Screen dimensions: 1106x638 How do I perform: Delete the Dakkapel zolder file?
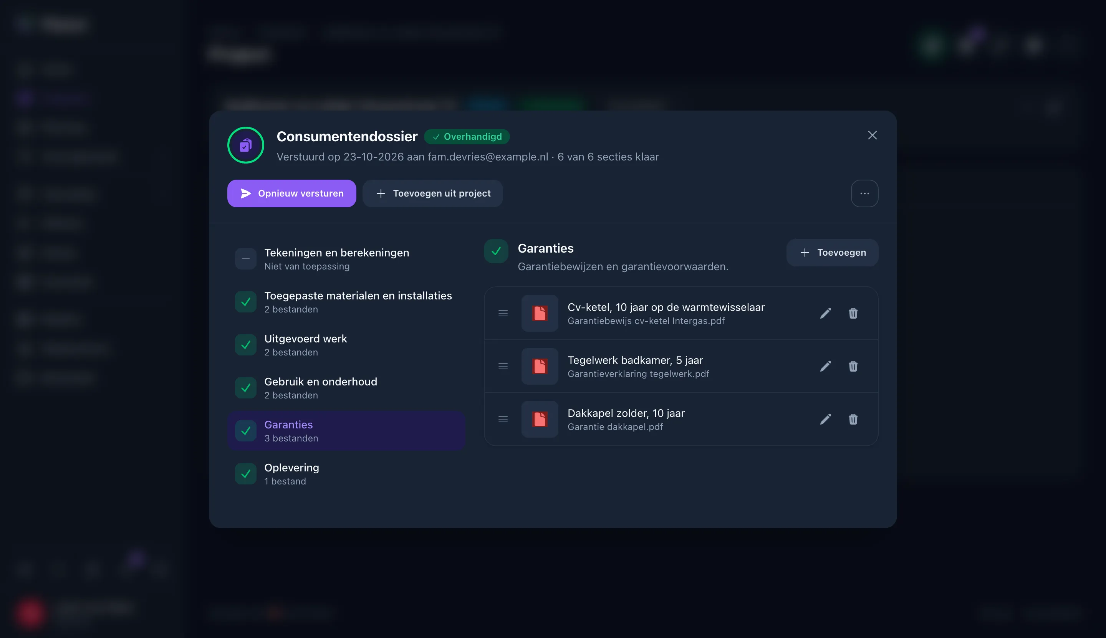pyautogui.click(x=853, y=419)
